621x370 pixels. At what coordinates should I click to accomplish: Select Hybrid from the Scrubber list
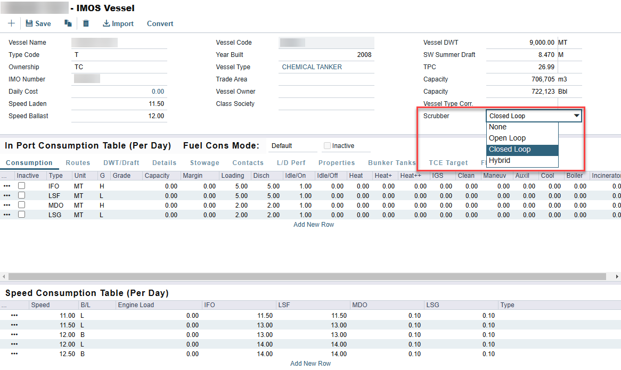[x=499, y=160]
